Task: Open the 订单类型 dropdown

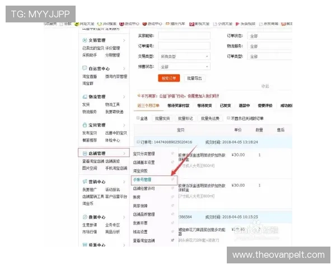Action: 270,57
